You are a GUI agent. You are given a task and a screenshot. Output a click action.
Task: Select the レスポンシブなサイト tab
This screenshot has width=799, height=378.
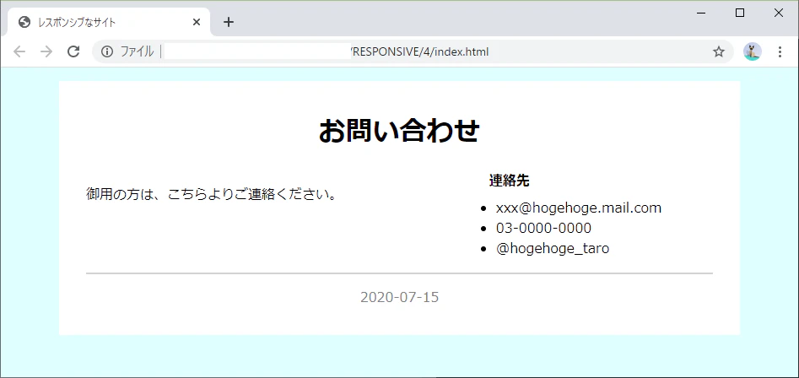109,22
